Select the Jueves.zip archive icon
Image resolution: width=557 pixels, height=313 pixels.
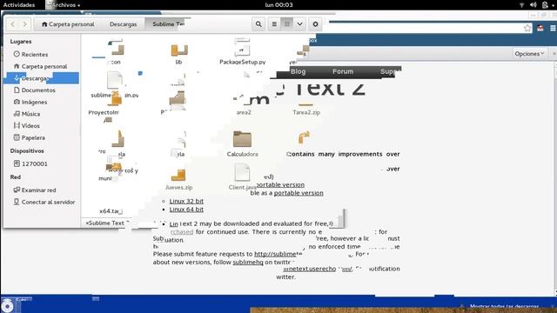[178, 175]
